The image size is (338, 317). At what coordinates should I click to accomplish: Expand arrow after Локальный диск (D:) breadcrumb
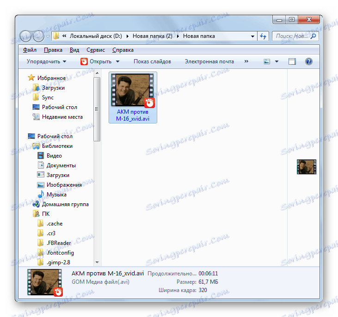pos(128,36)
